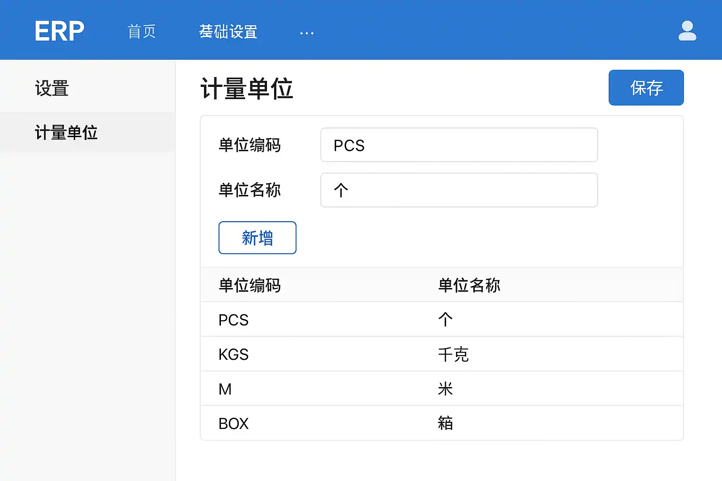Click the user profile avatar icon
722x481 pixels.
click(x=687, y=31)
